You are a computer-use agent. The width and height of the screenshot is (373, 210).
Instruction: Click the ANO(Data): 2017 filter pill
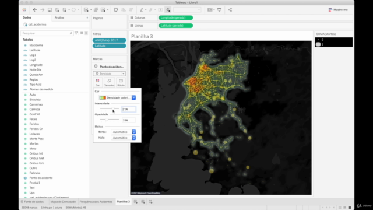(x=109, y=40)
